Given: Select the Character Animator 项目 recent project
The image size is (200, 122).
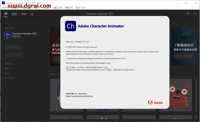Looking at the screenshot, I should point(21,35).
